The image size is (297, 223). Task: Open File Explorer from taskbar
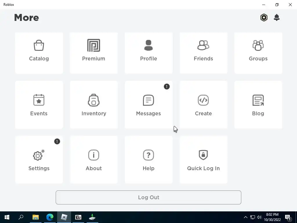[35, 217]
